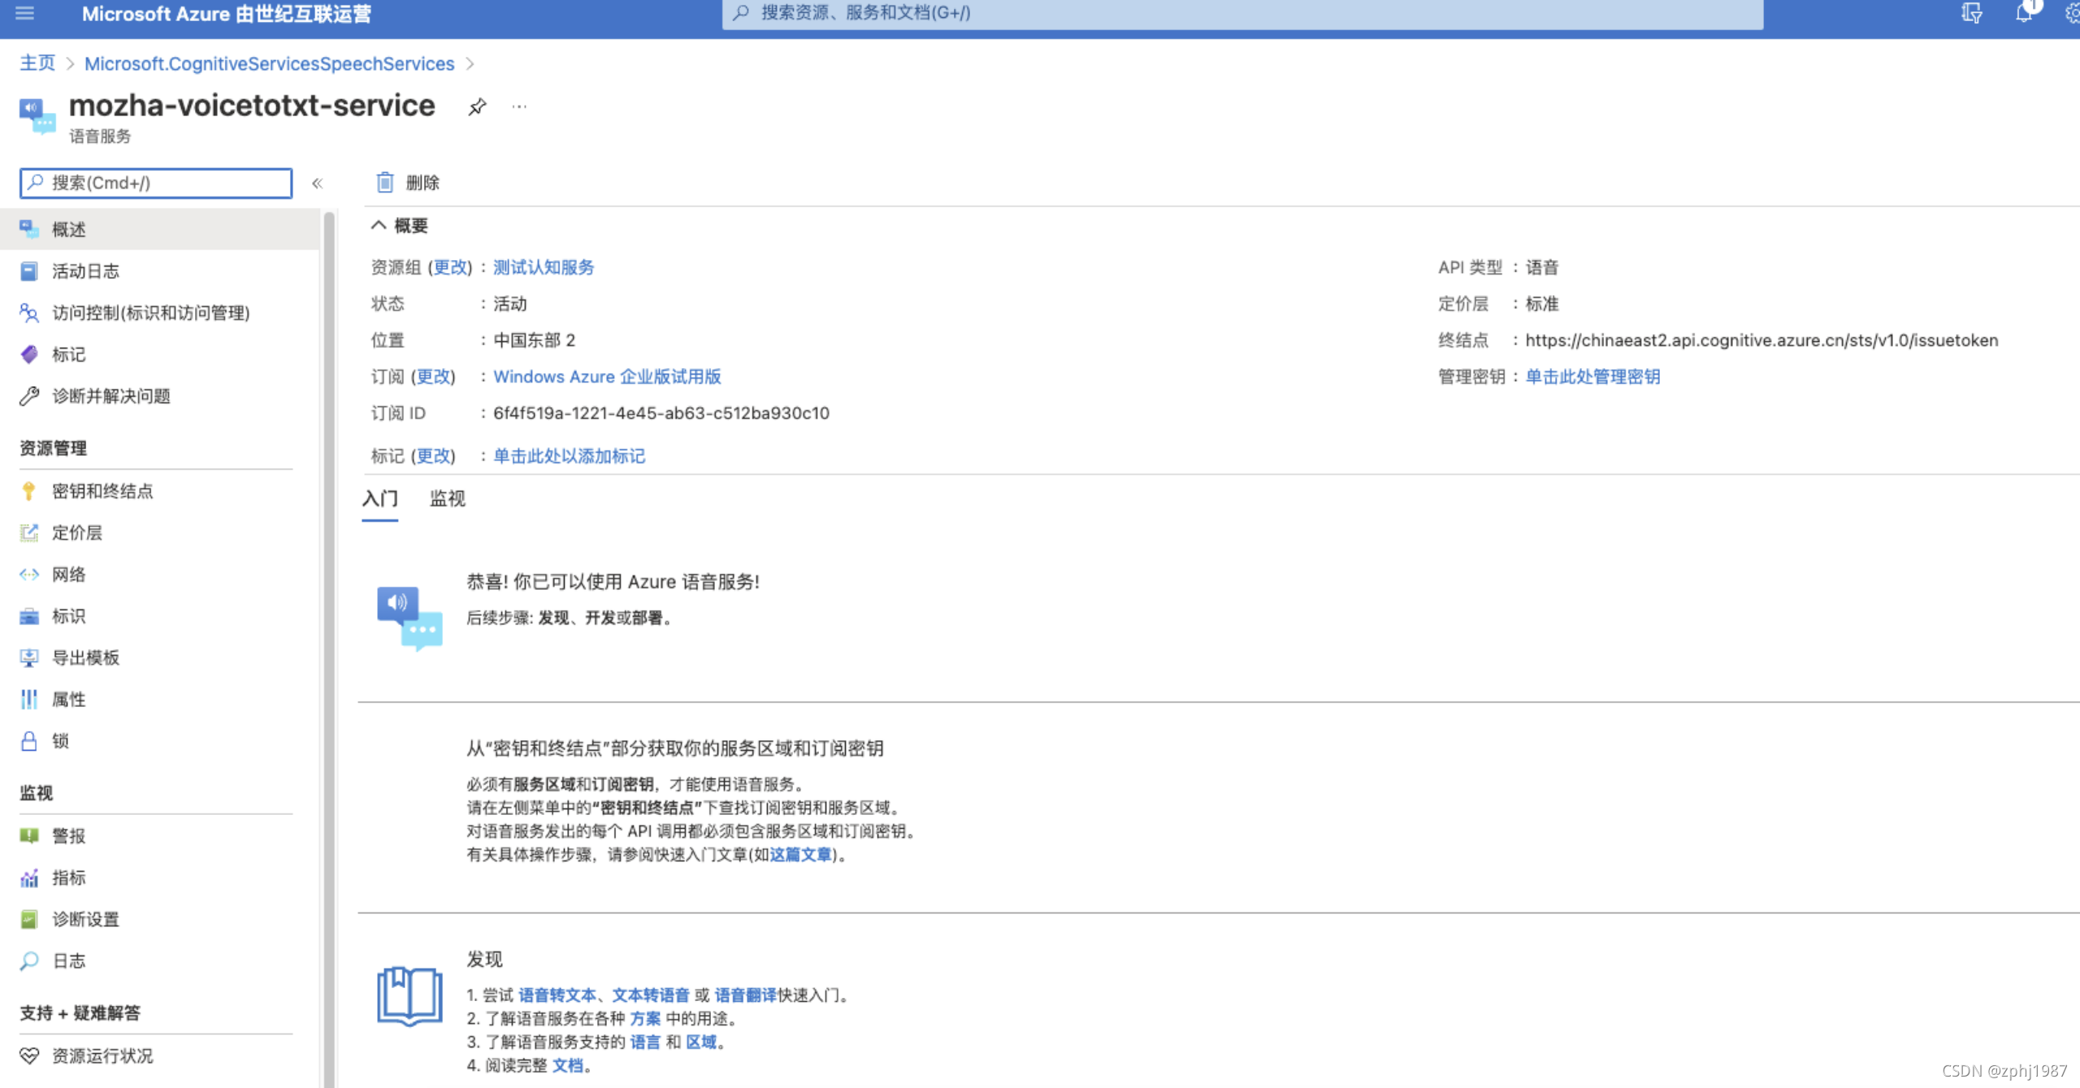The image size is (2080, 1088).
Task: Open the portal hamburger menu
Action: tap(24, 13)
